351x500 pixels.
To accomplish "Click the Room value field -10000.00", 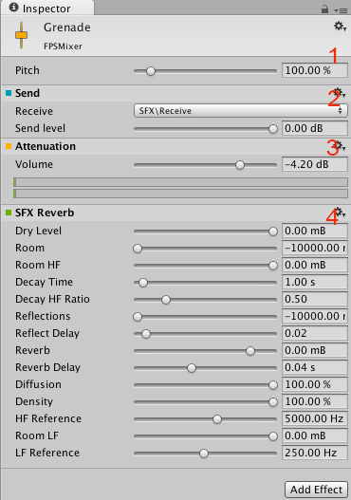I will click(x=315, y=248).
